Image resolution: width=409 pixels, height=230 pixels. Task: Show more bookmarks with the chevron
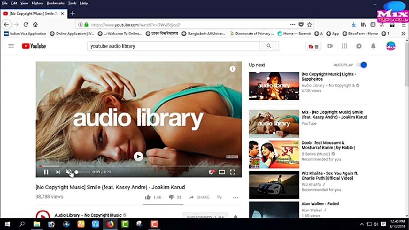point(404,34)
